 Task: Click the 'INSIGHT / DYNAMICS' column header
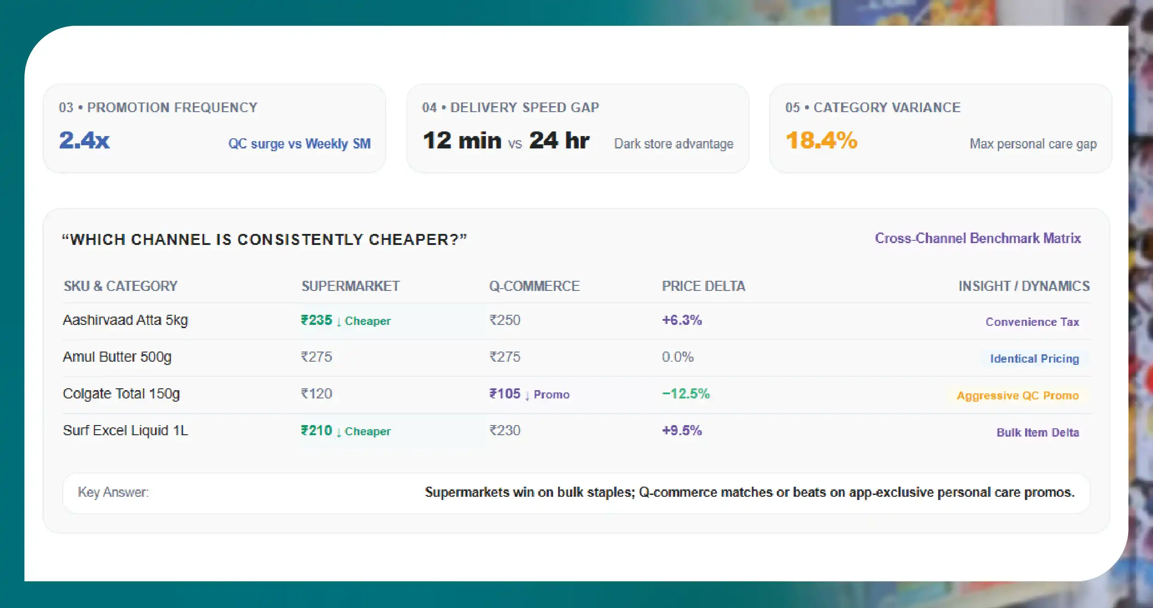pyautogui.click(x=1024, y=286)
